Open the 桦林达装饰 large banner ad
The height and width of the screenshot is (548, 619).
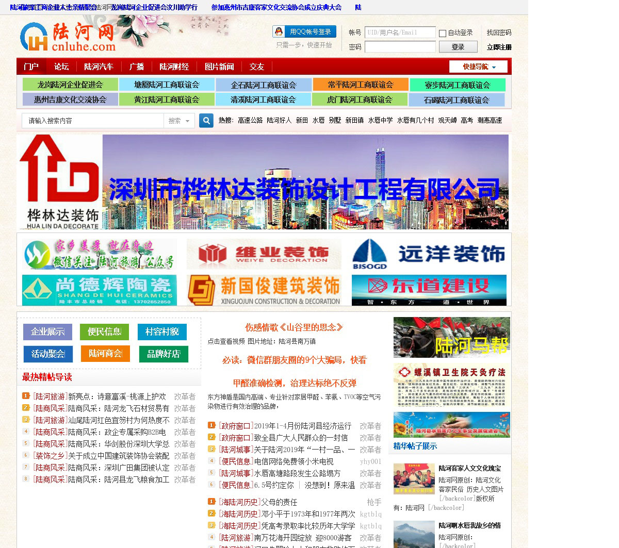click(x=264, y=182)
